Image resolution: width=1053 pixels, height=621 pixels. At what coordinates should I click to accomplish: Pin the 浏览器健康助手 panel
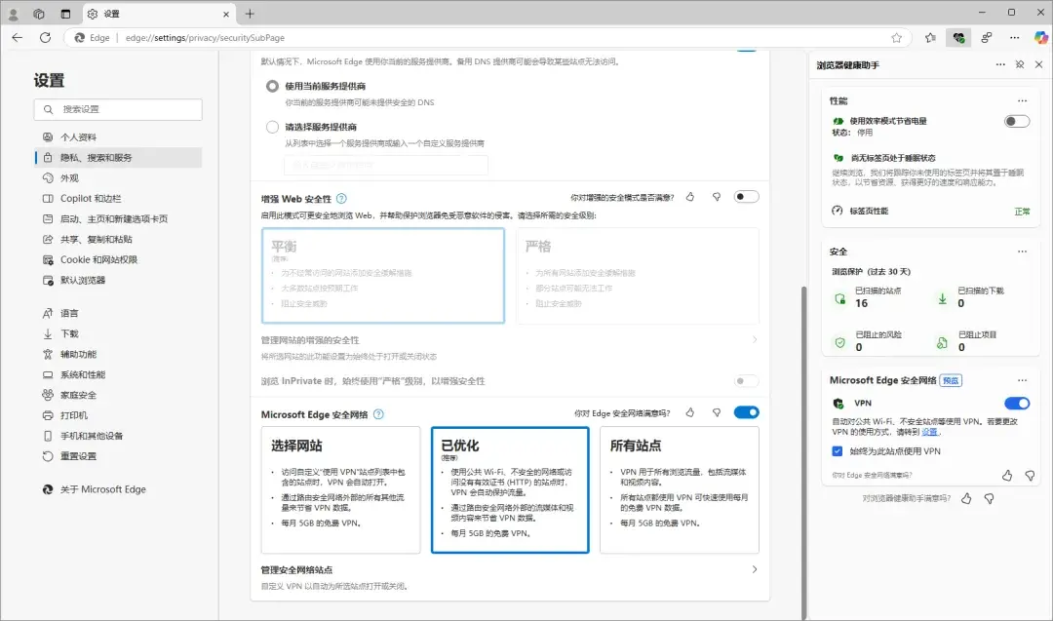pyautogui.click(x=1020, y=64)
